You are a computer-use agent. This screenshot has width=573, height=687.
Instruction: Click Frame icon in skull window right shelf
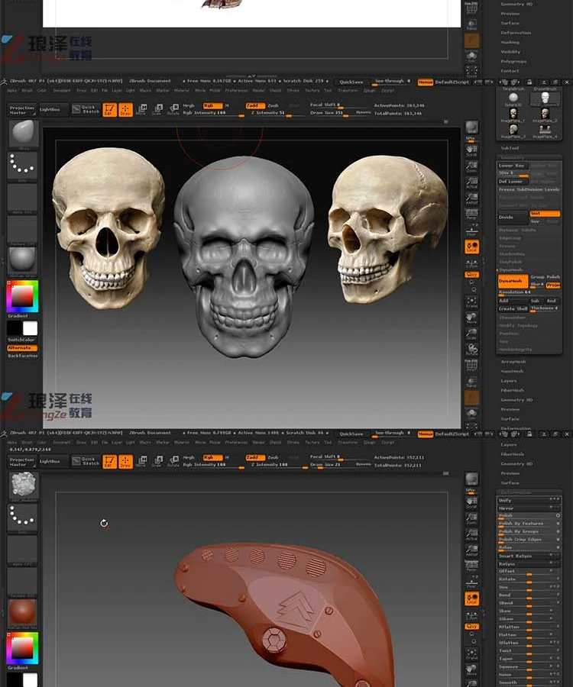tap(471, 302)
